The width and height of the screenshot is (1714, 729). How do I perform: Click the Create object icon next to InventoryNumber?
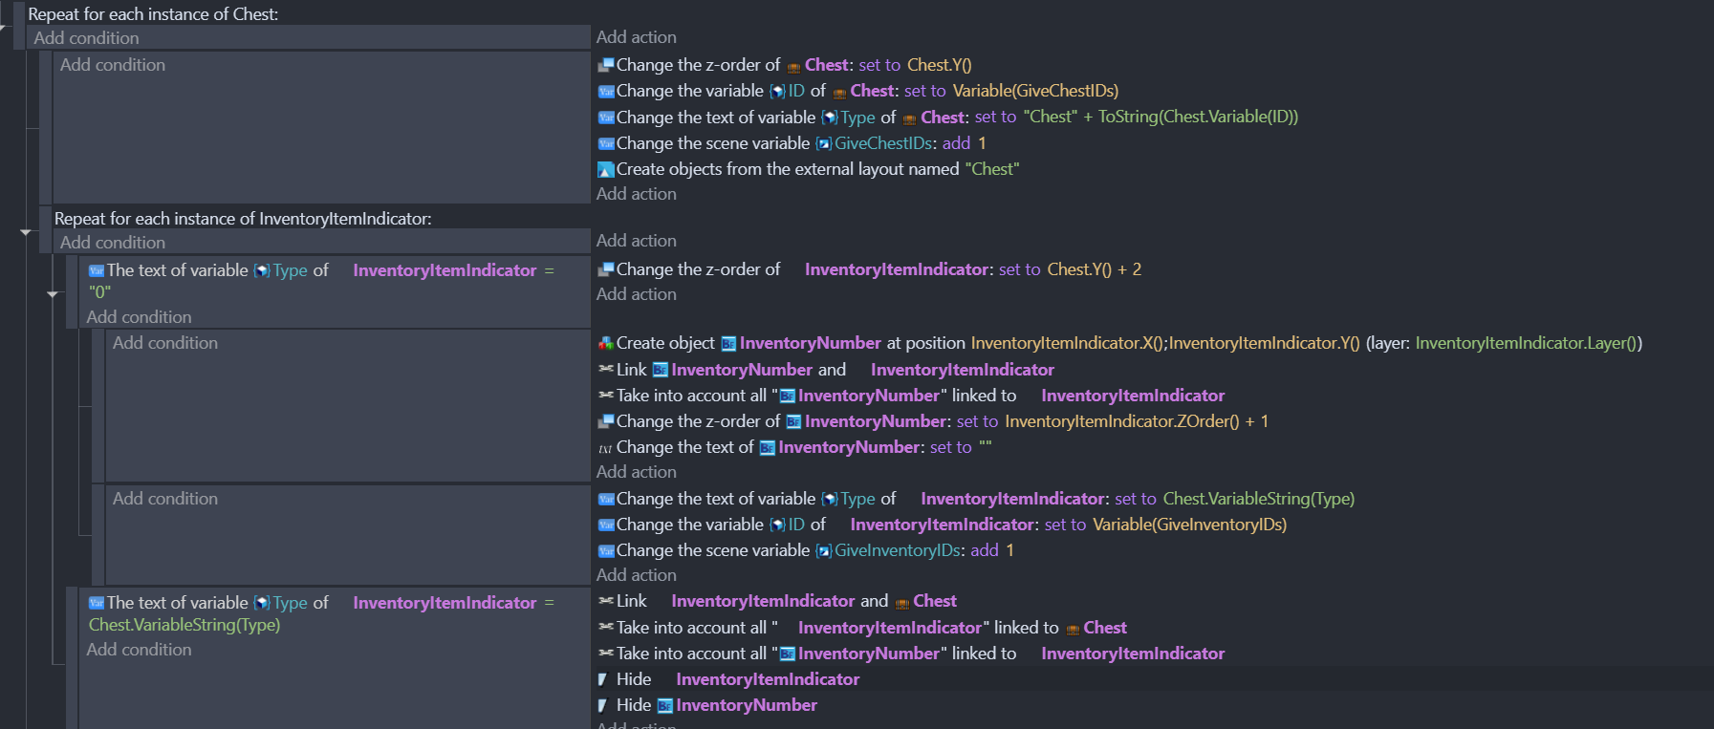[605, 343]
